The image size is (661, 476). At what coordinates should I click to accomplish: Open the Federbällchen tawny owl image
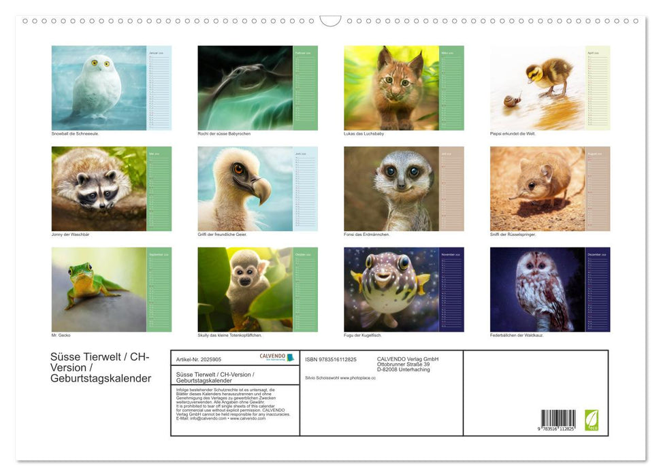(x=538, y=290)
